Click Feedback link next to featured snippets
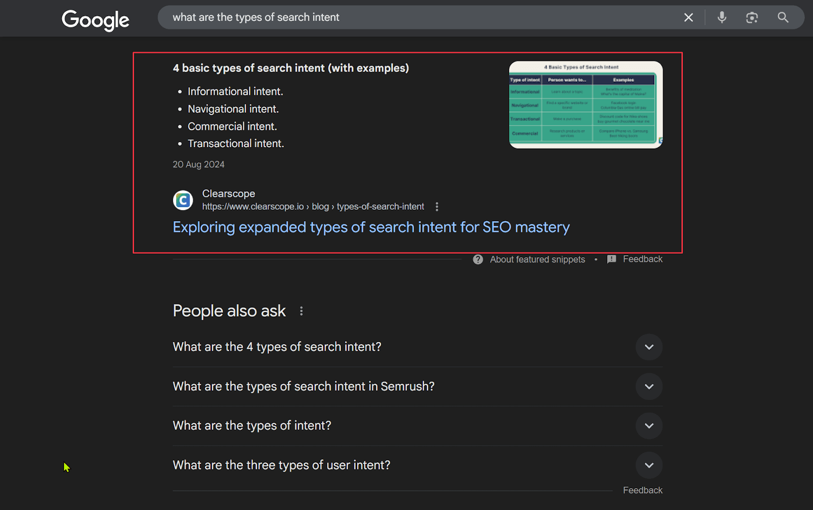Image resolution: width=813 pixels, height=510 pixels. (x=643, y=259)
